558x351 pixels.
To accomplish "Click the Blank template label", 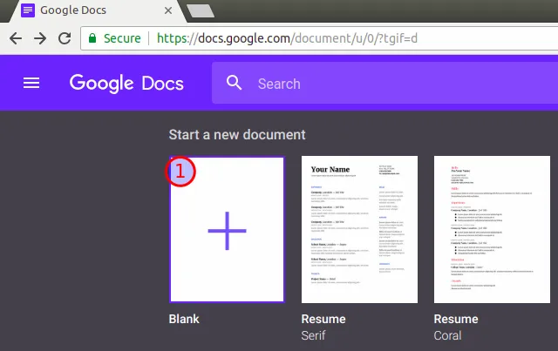I will [x=184, y=319].
